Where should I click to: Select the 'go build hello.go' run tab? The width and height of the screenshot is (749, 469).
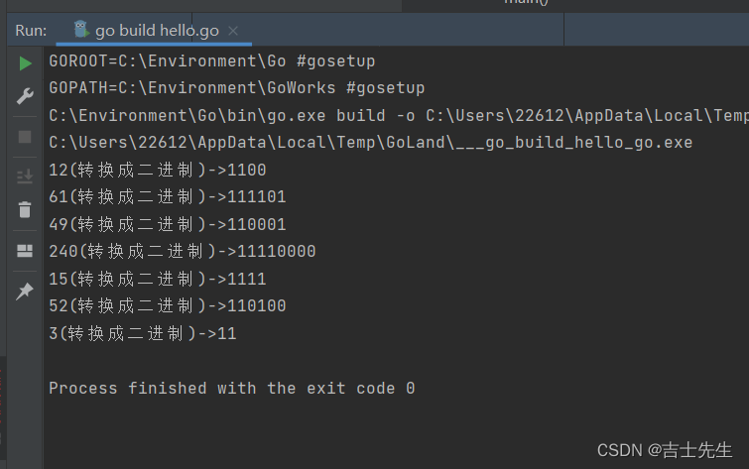click(154, 31)
